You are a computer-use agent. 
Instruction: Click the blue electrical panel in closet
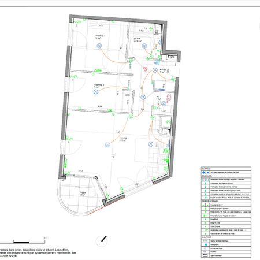pyautogui.click(x=162, y=90)
